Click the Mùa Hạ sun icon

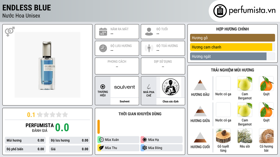[x=145, y=140]
